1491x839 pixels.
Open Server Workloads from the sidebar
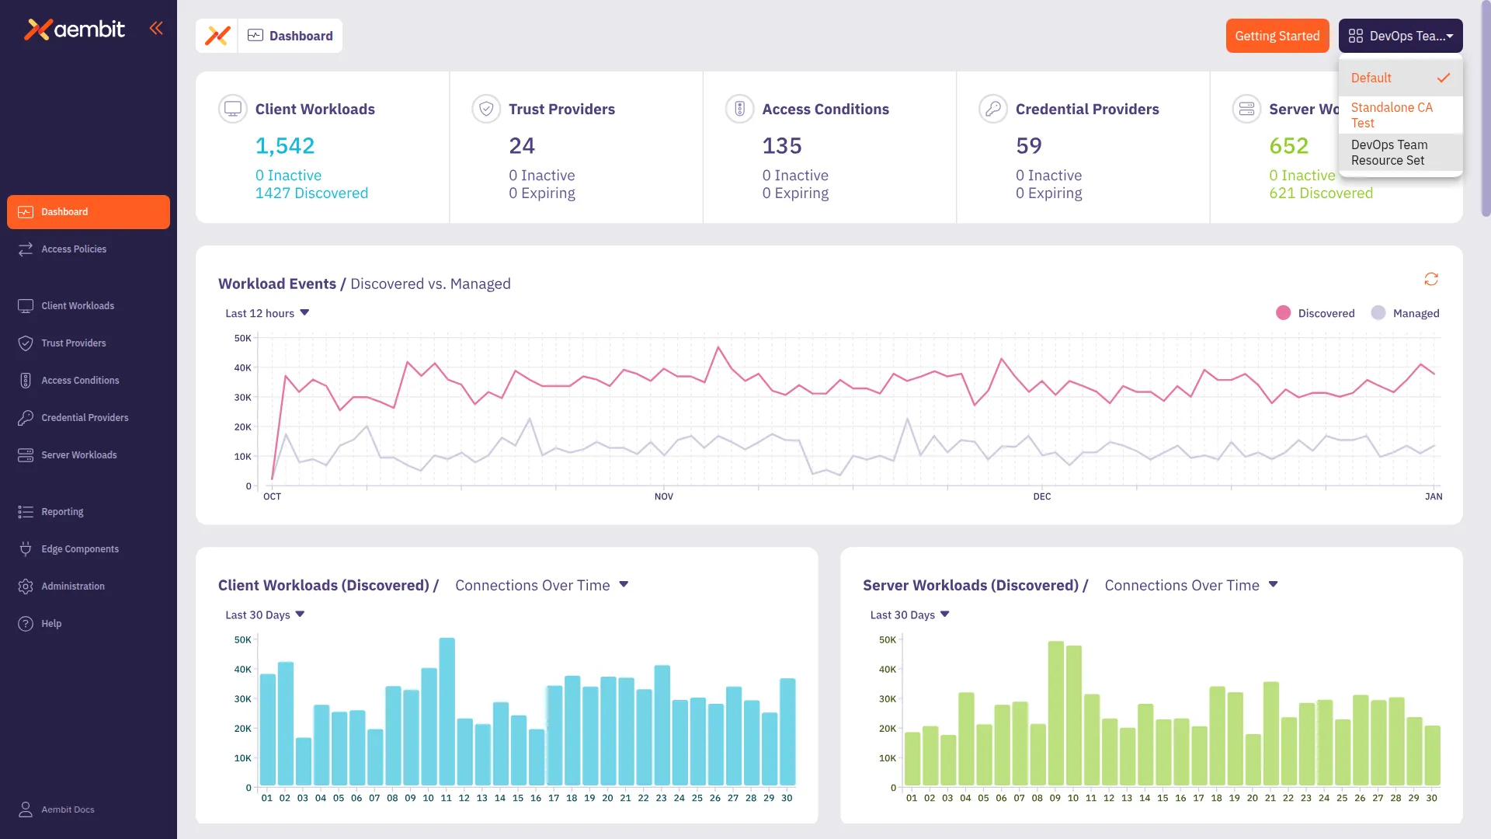(78, 454)
